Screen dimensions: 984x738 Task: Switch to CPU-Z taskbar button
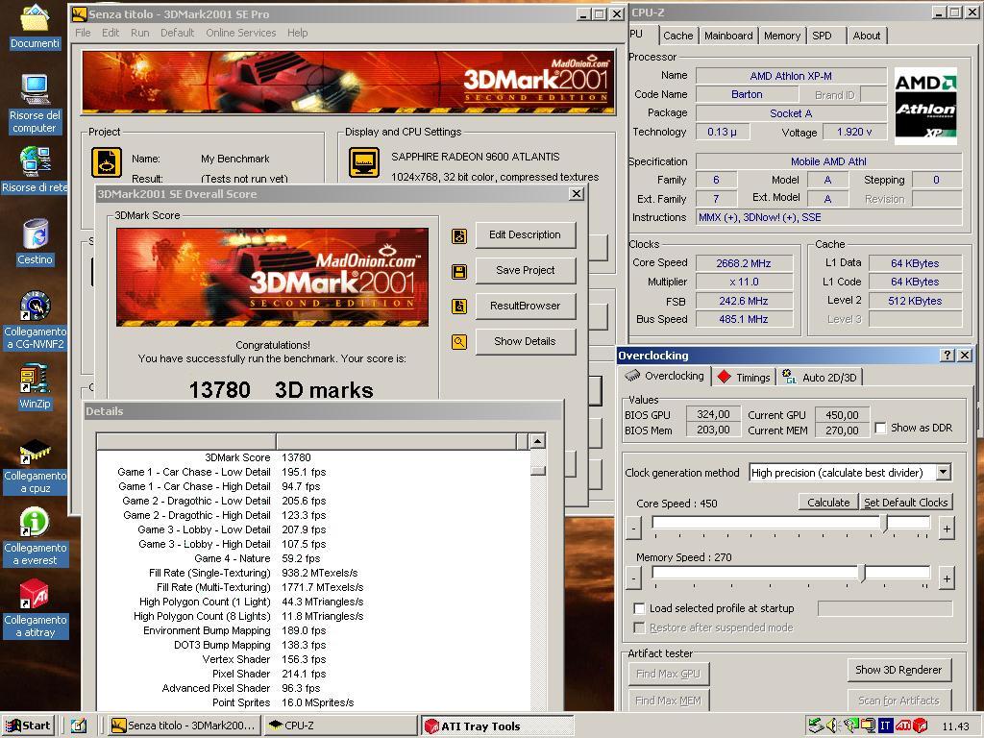click(339, 726)
